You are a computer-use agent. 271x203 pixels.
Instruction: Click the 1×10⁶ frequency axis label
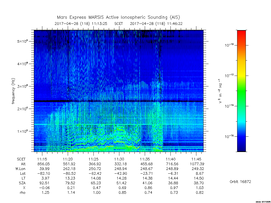click(x=22, y=131)
